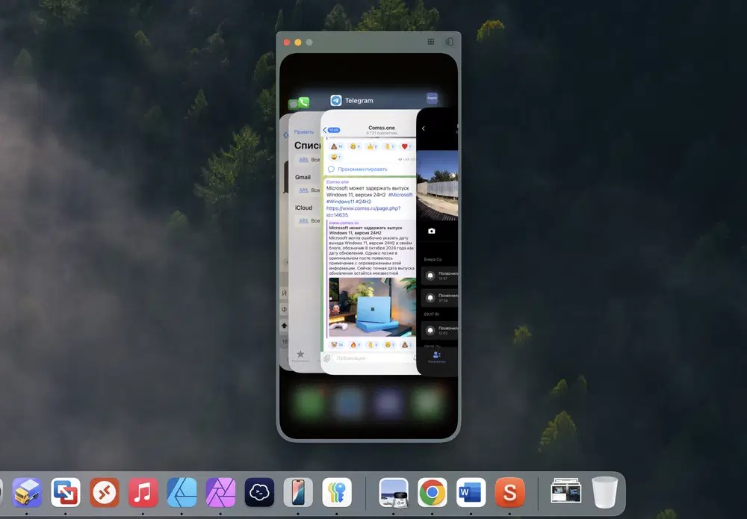
Task: Tap the back chevron in dark app card
Action: tap(423, 128)
